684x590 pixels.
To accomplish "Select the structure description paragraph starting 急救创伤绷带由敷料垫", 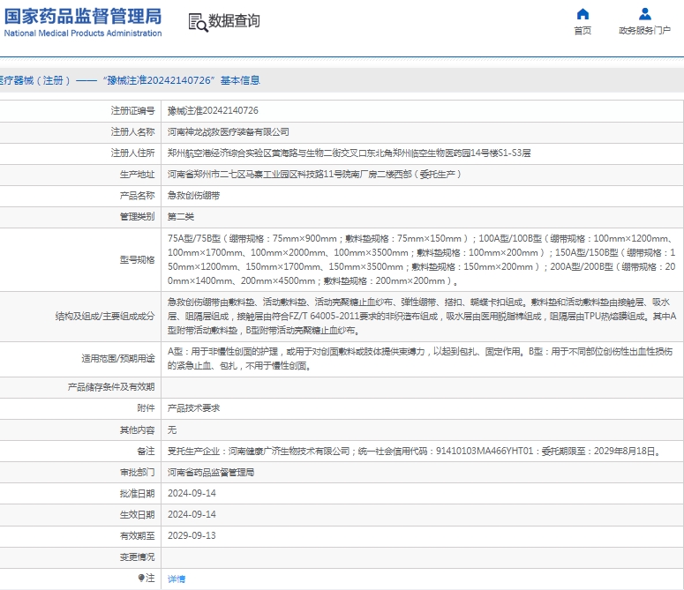I will click(x=421, y=317).
